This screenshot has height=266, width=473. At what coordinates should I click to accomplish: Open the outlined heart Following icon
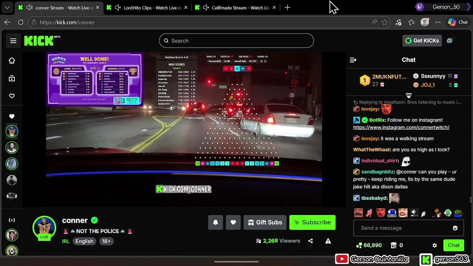point(12,96)
